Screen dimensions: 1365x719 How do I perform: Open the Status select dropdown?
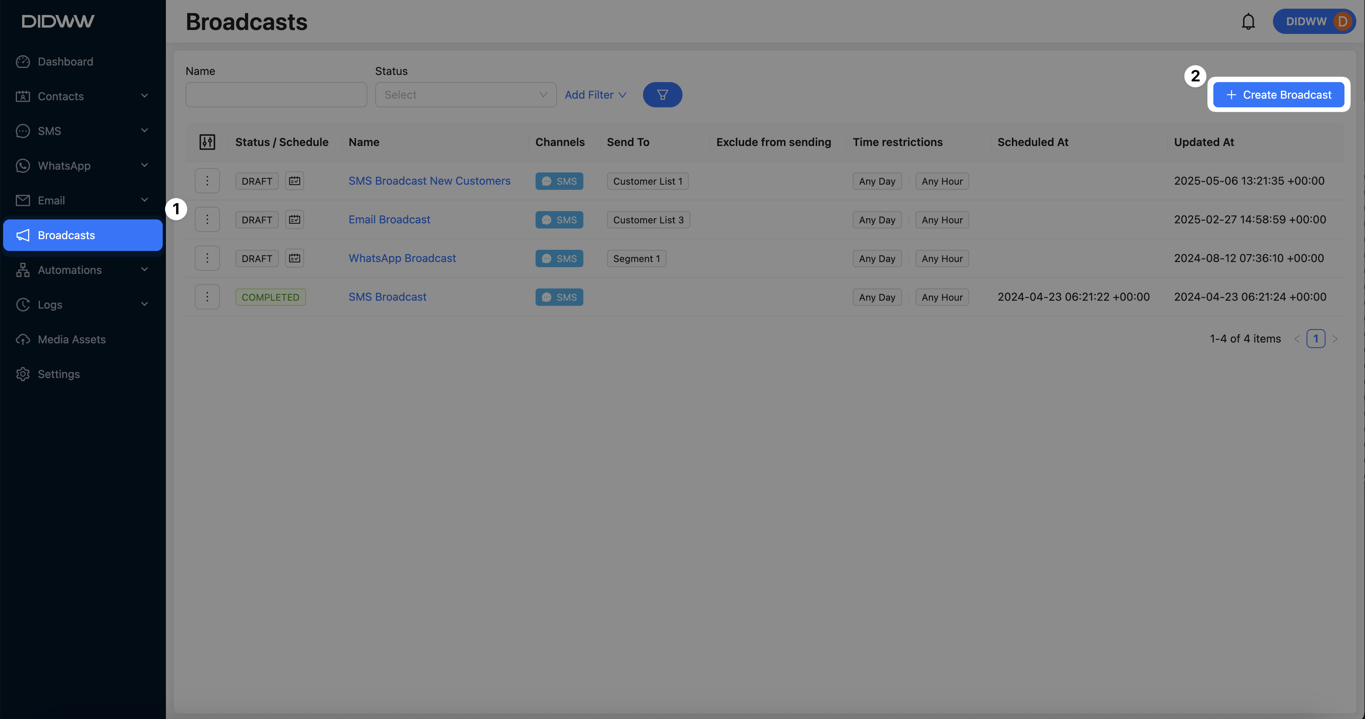tap(465, 95)
